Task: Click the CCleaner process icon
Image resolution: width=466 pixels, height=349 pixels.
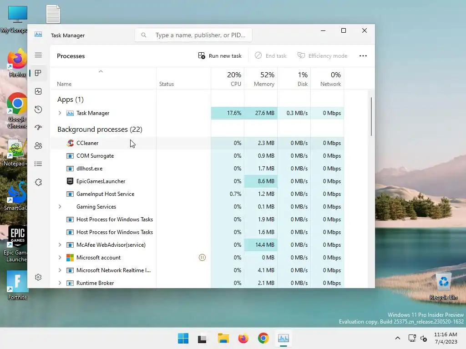Action: [x=70, y=143]
